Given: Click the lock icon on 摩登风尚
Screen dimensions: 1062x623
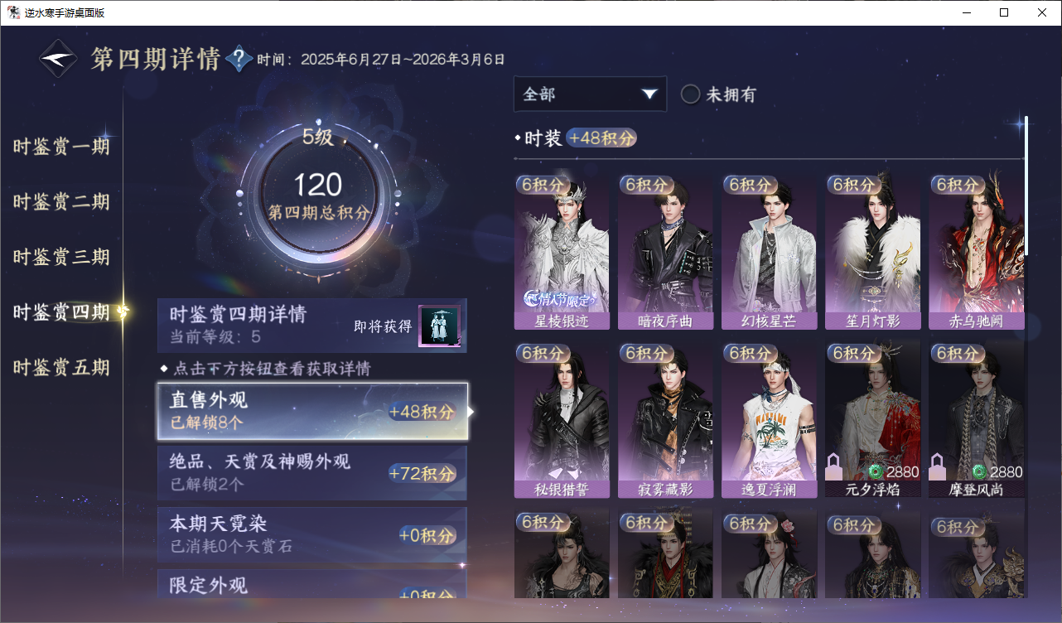Looking at the screenshot, I should pos(939,467).
